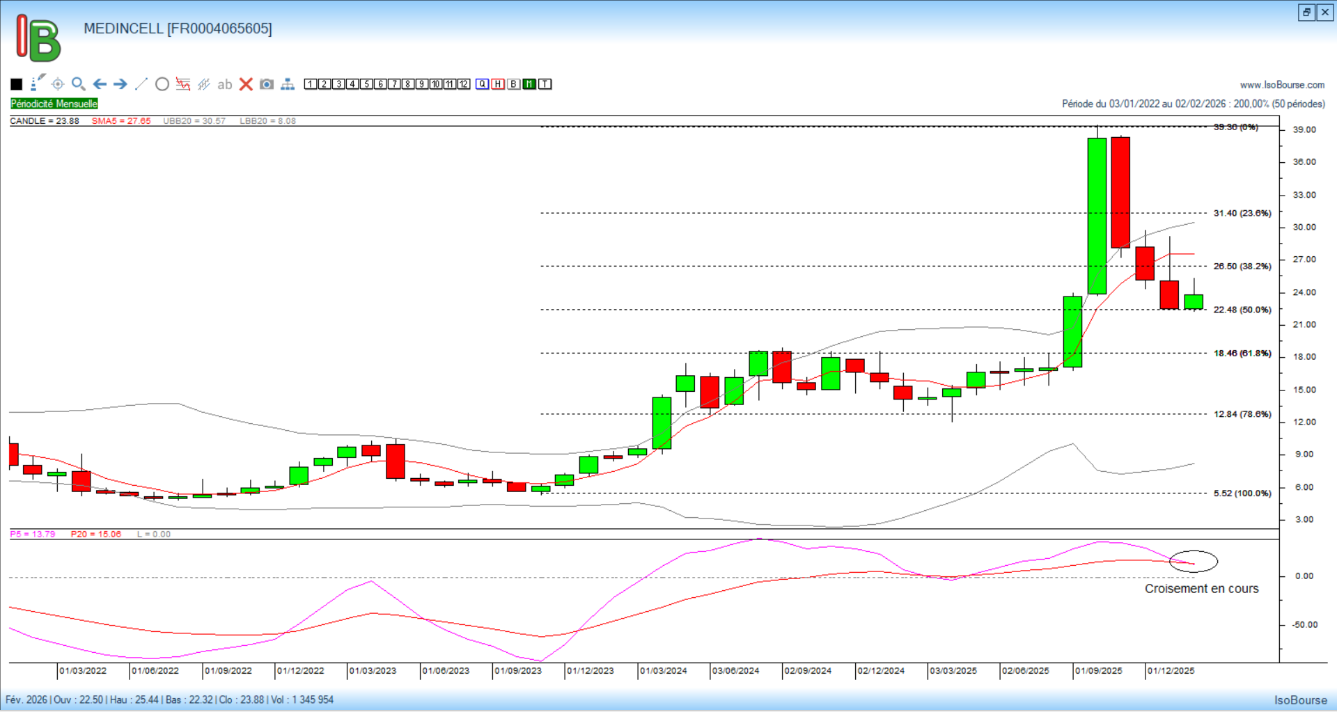
Task: Toggle daily periodicity Q button
Action: pyautogui.click(x=483, y=84)
